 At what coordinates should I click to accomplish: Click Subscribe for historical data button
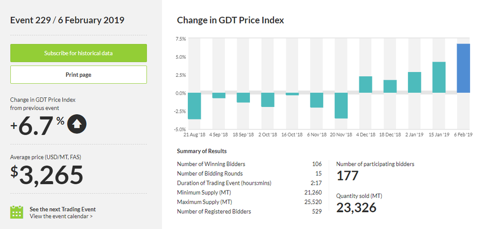[x=79, y=53]
